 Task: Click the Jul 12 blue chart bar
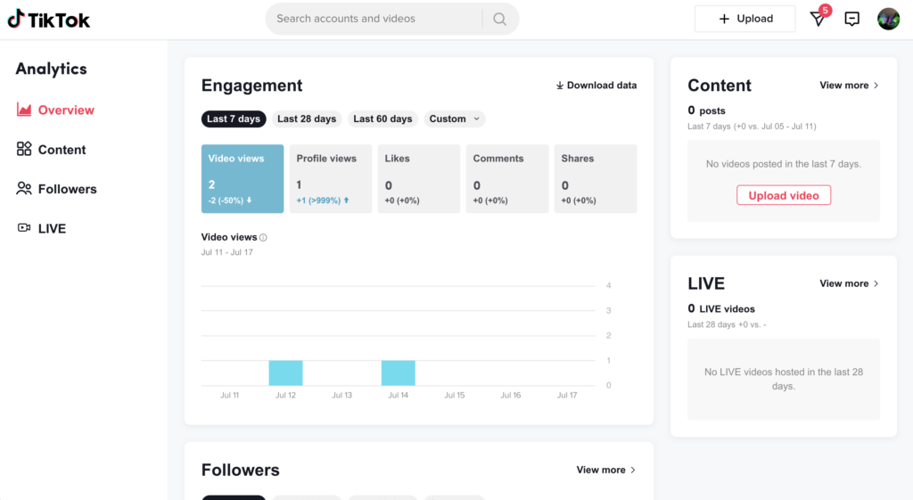coord(285,373)
